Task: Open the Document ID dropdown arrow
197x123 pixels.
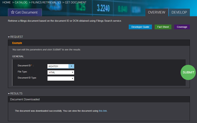Action: pyautogui.click(x=71, y=66)
